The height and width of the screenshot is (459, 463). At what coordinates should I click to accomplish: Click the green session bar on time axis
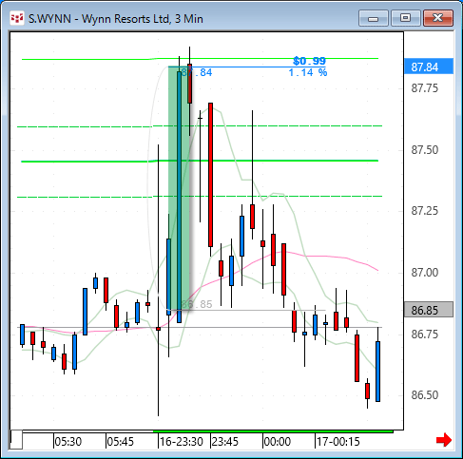coord(273,431)
